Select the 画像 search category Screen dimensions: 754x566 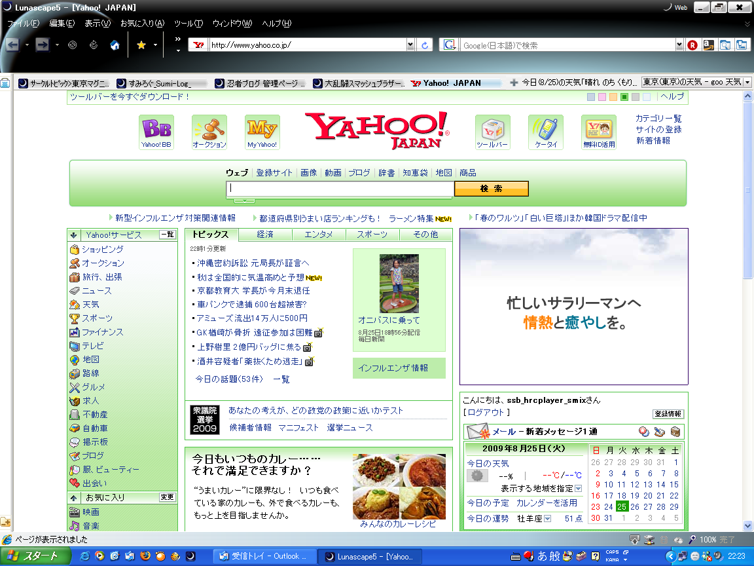point(309,173)
